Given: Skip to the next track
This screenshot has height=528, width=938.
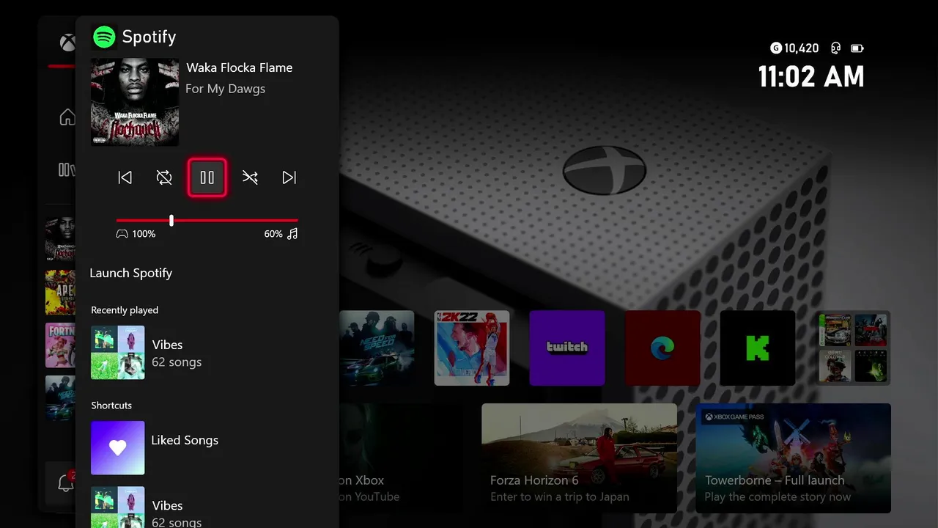Looking at the screenshot, I should (289, 177).
